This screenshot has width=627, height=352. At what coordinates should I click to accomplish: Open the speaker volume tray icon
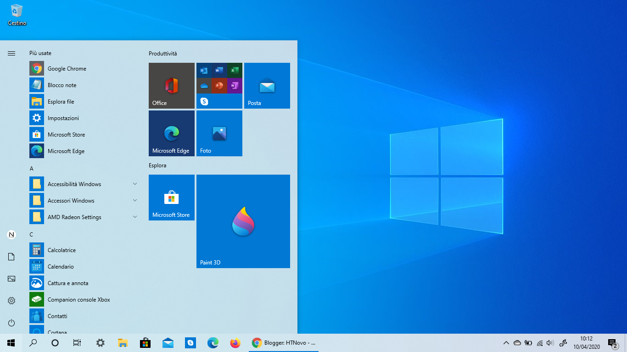click(550, 343)
